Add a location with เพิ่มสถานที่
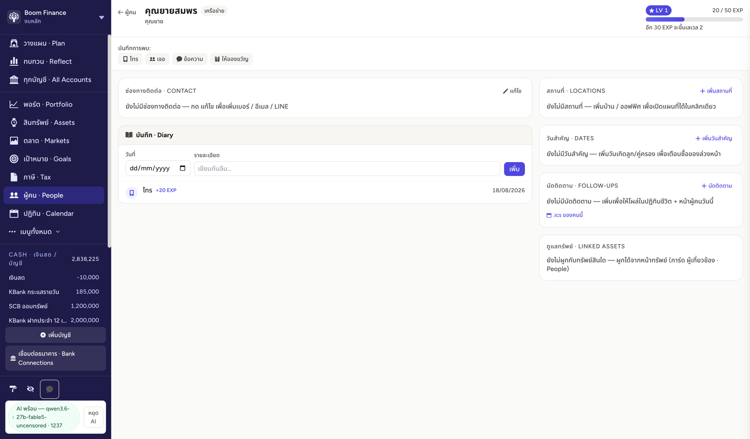The height and width of the screenshot is (439, 750). pos(716,91)
